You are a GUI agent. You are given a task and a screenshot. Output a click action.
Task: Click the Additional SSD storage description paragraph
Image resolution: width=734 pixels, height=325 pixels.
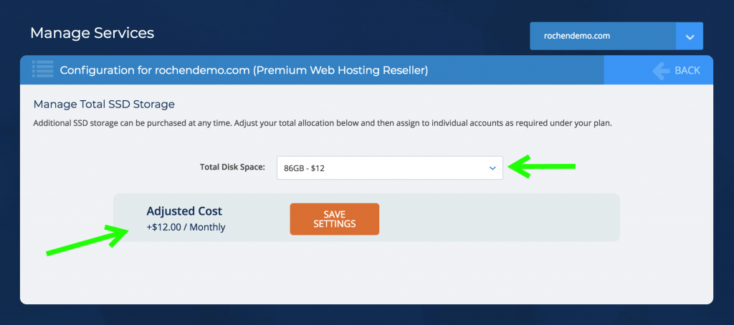click(x=323, y=124)
